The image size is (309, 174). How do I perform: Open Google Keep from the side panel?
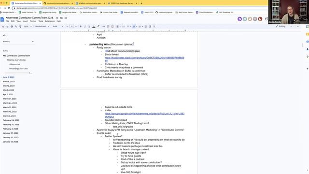pyautogui.click(x=307, y=34)
